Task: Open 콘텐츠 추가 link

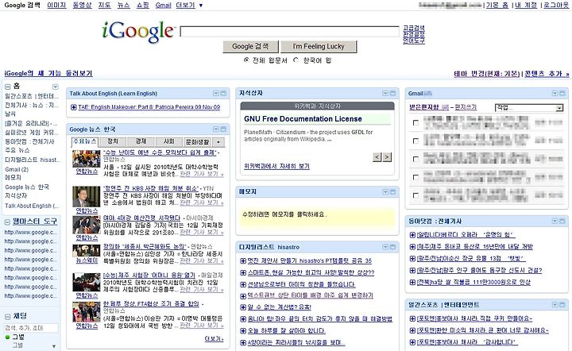Action: (547, 74)
